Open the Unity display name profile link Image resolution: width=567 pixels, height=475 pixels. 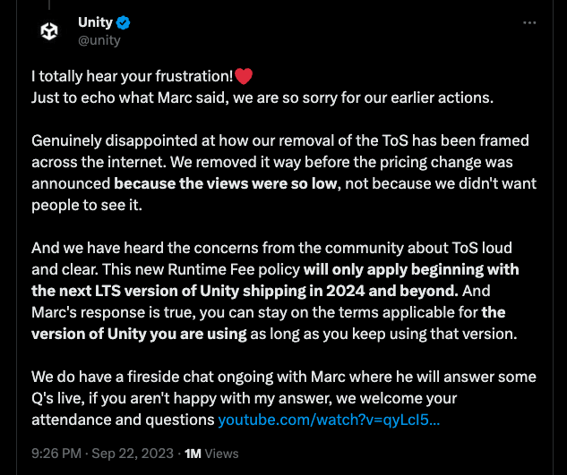tap(96, 22)
